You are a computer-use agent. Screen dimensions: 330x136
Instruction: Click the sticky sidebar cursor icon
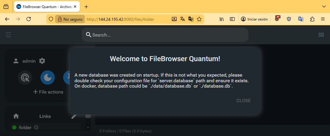click(25, 78)
